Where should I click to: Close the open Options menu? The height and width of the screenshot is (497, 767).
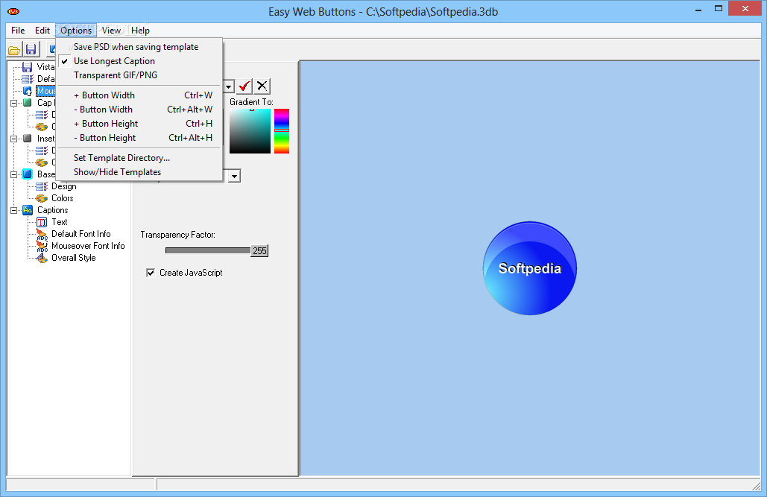pyautogui.click(x=76, y=31)
